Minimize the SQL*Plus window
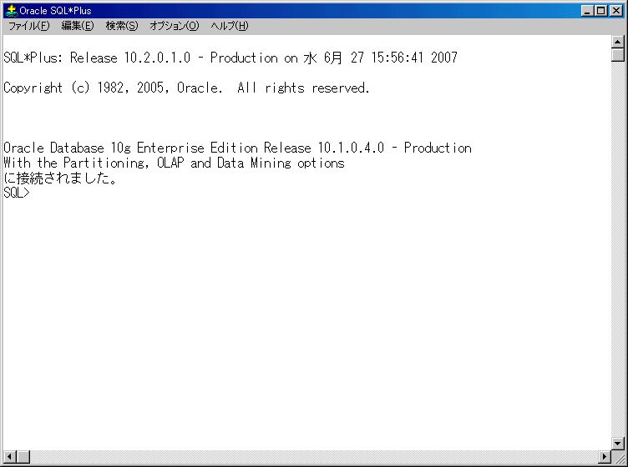 tap(587, 11)
